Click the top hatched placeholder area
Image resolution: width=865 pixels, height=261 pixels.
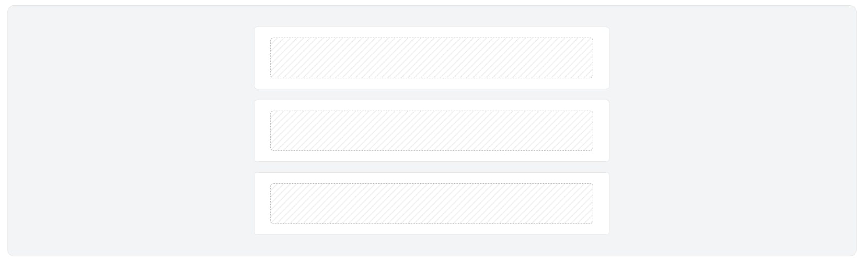(x=432, y=58)
